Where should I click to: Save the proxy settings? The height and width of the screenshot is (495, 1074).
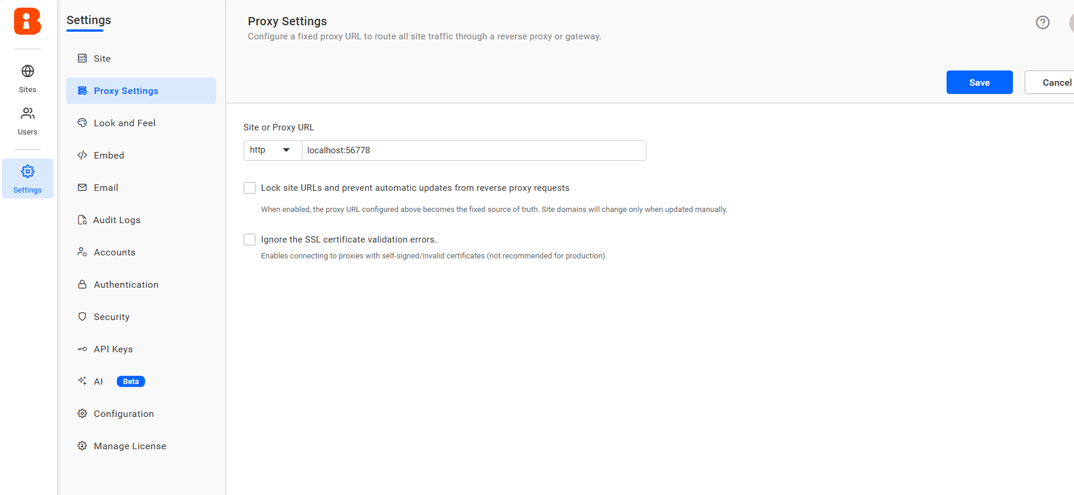(x=979, y=82)
